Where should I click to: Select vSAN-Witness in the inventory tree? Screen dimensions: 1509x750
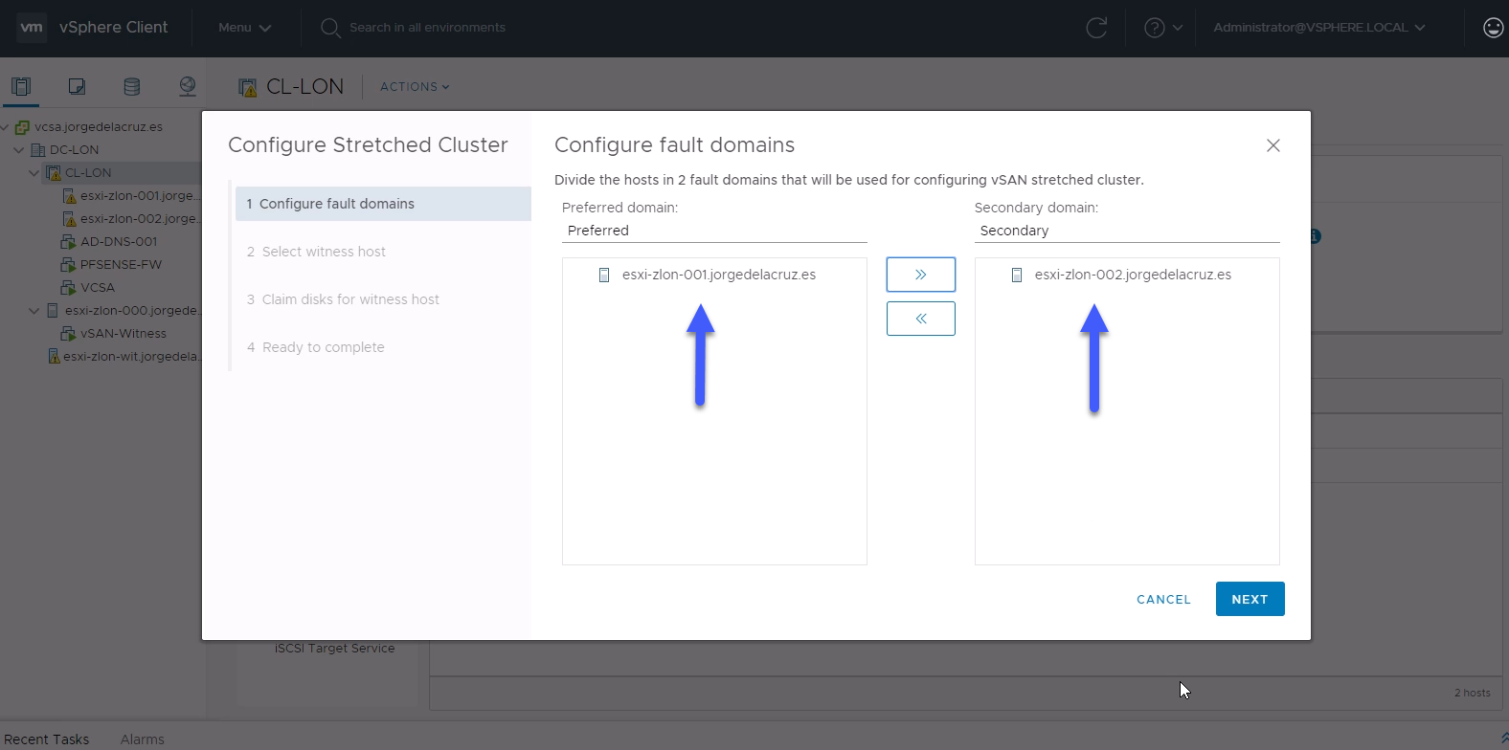click(124, 334)
